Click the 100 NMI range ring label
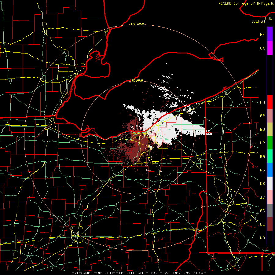Image resolution: width=275 pixels, height=275 pixels. pos(137,24)
